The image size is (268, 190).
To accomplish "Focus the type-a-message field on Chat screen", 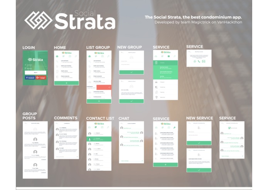I will (131, 161).
